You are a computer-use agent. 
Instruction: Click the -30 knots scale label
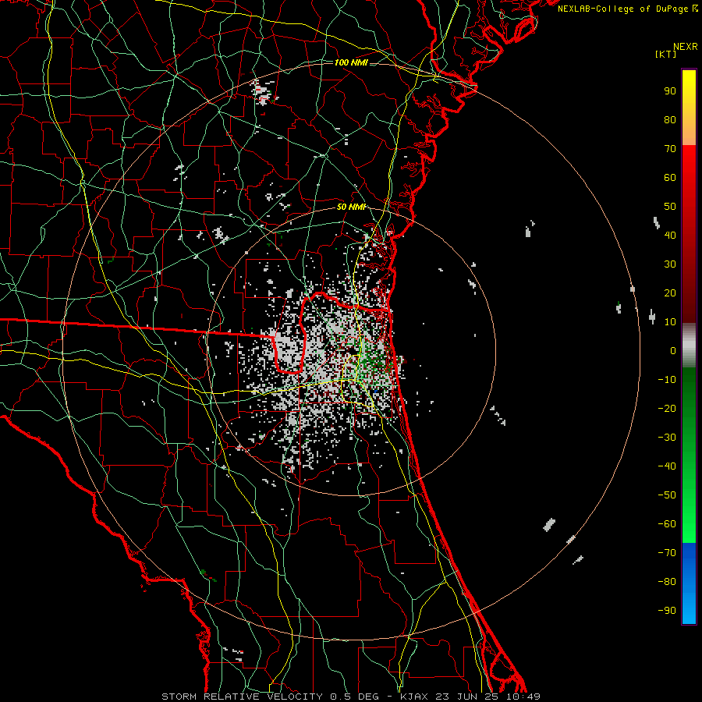point(667,438)
